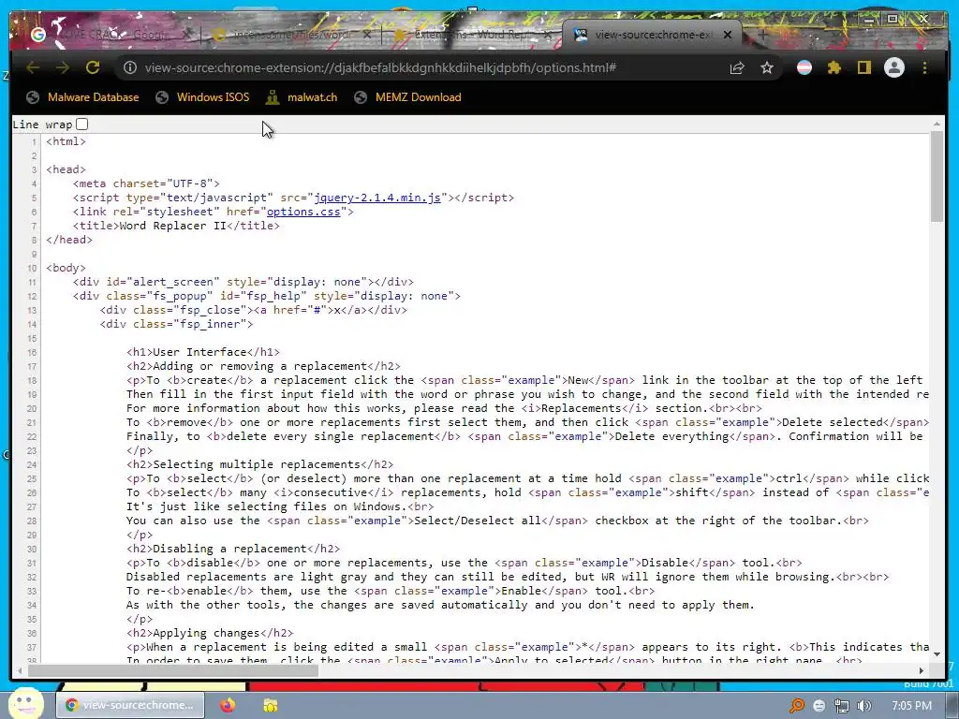Open Malware Database bookmark

pos(82,97)
